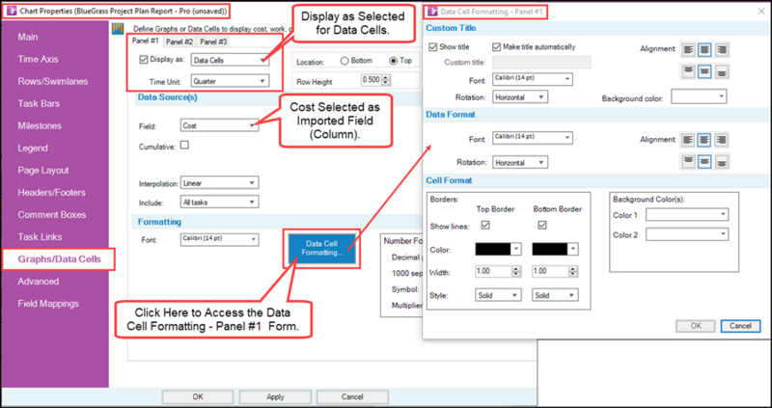Image resolution: width=772 pixels, height=408 pixels.
Task: Open the Custom Title Font dropdown
Action: 533,79
